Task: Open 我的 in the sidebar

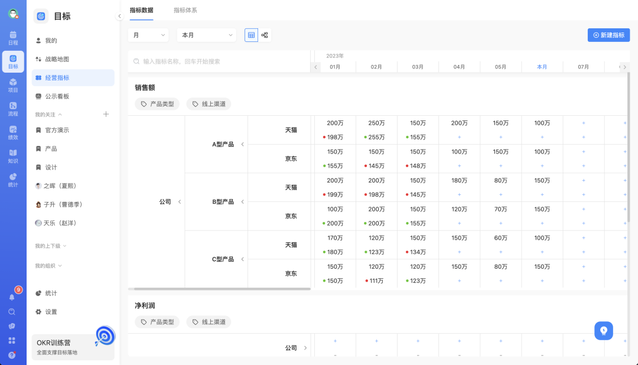Action: point(73,40)
